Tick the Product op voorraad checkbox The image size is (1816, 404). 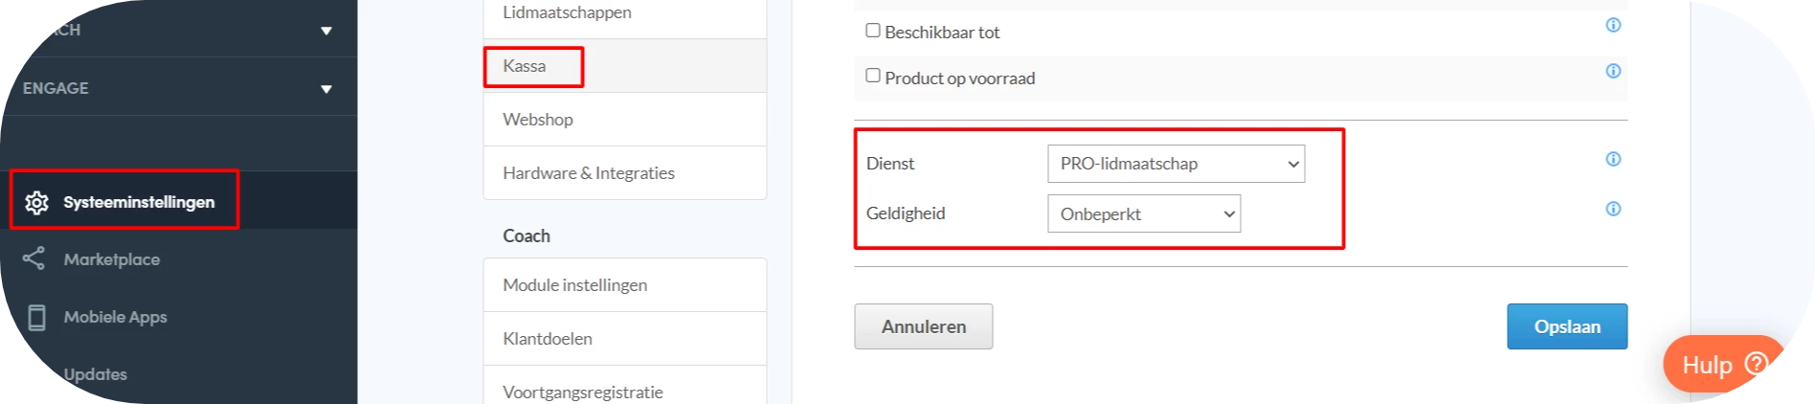click(x=873, y=76)
